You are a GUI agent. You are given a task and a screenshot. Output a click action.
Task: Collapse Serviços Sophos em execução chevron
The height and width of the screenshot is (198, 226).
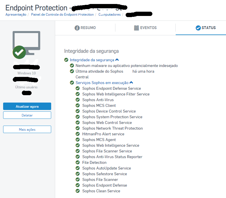pyautogui.click(x=131, y=82)
